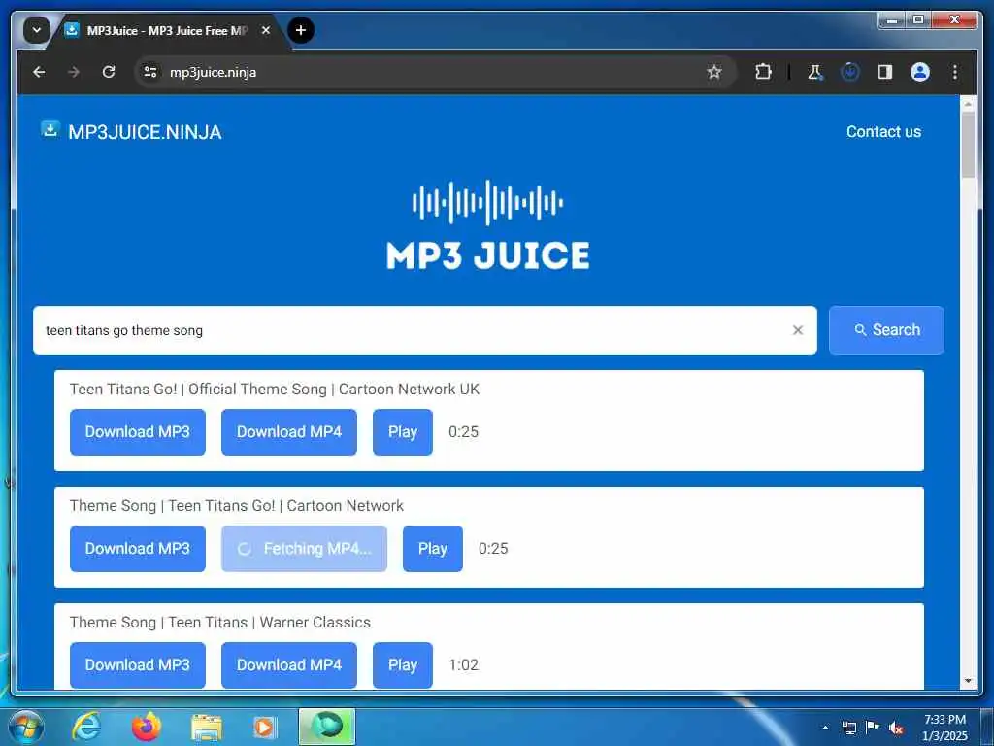Open a new tab with plus button
The width and height of the screenshot is (994, 746).
[x=301, y=30]
